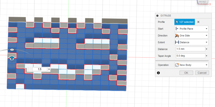Click the on-canvas 1.5 distance input
The width and height of the screenshot is (215, 107).
point(40,69)
